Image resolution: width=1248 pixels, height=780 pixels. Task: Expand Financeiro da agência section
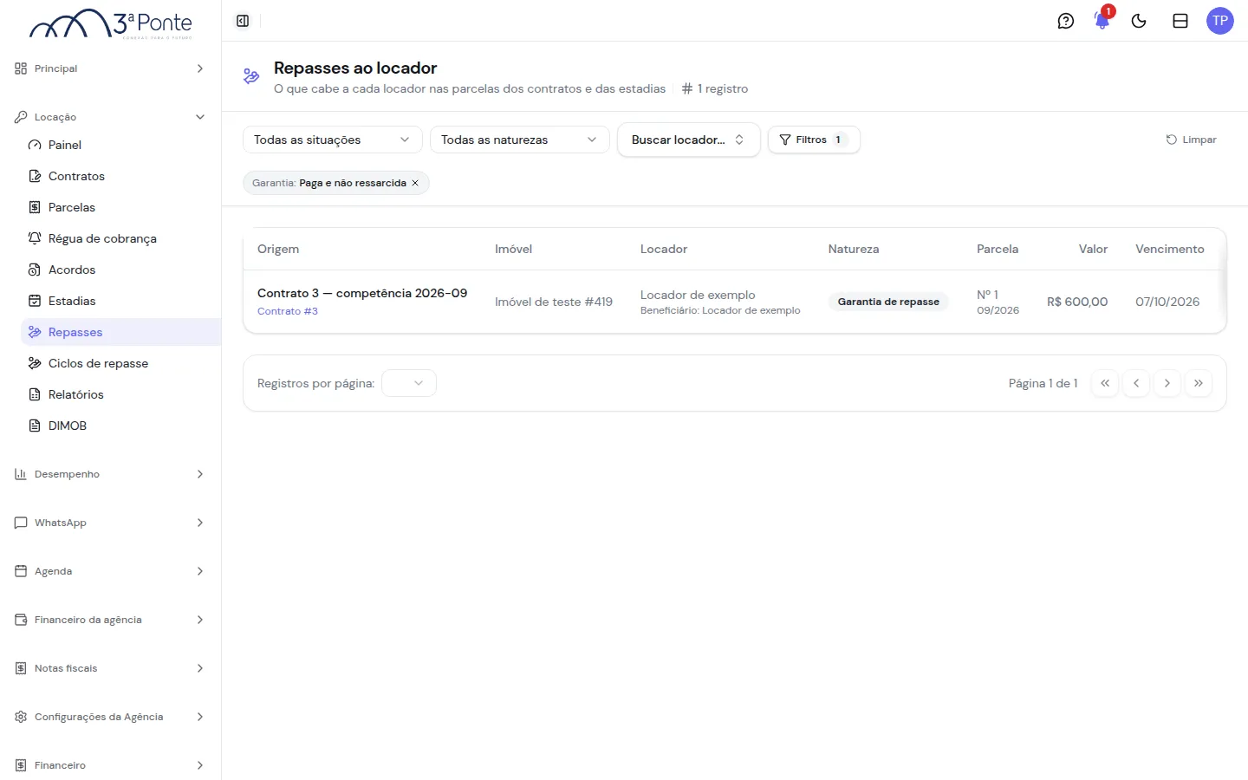click(x=110, y=620)
